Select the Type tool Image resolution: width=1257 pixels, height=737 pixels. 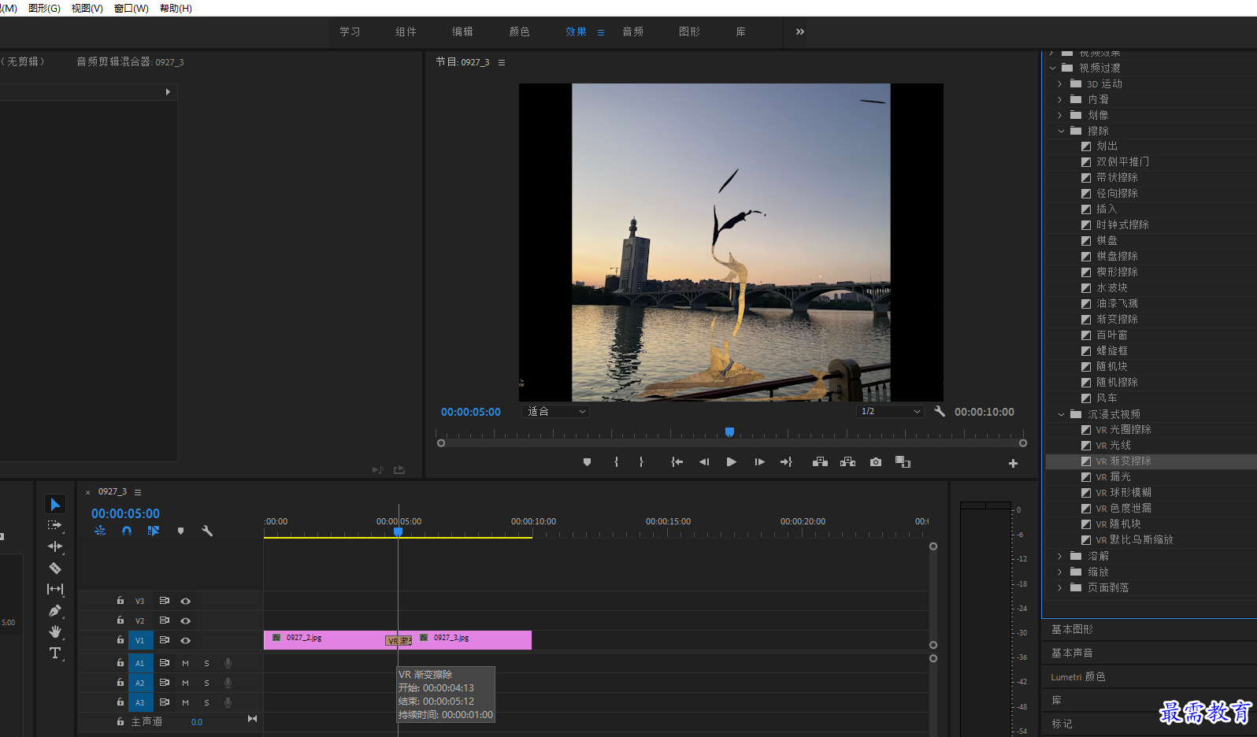click(x=55, y=653)
